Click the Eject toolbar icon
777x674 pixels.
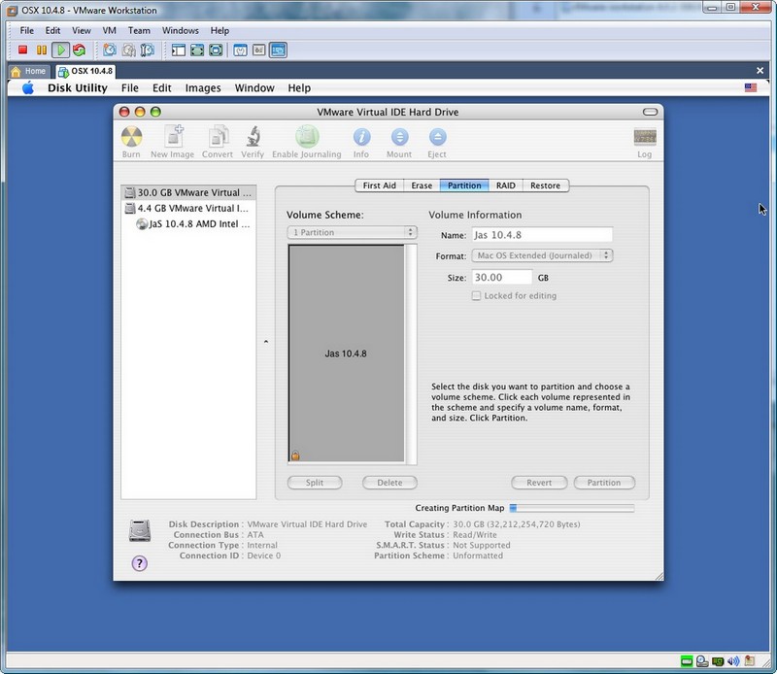click(437, 142)
